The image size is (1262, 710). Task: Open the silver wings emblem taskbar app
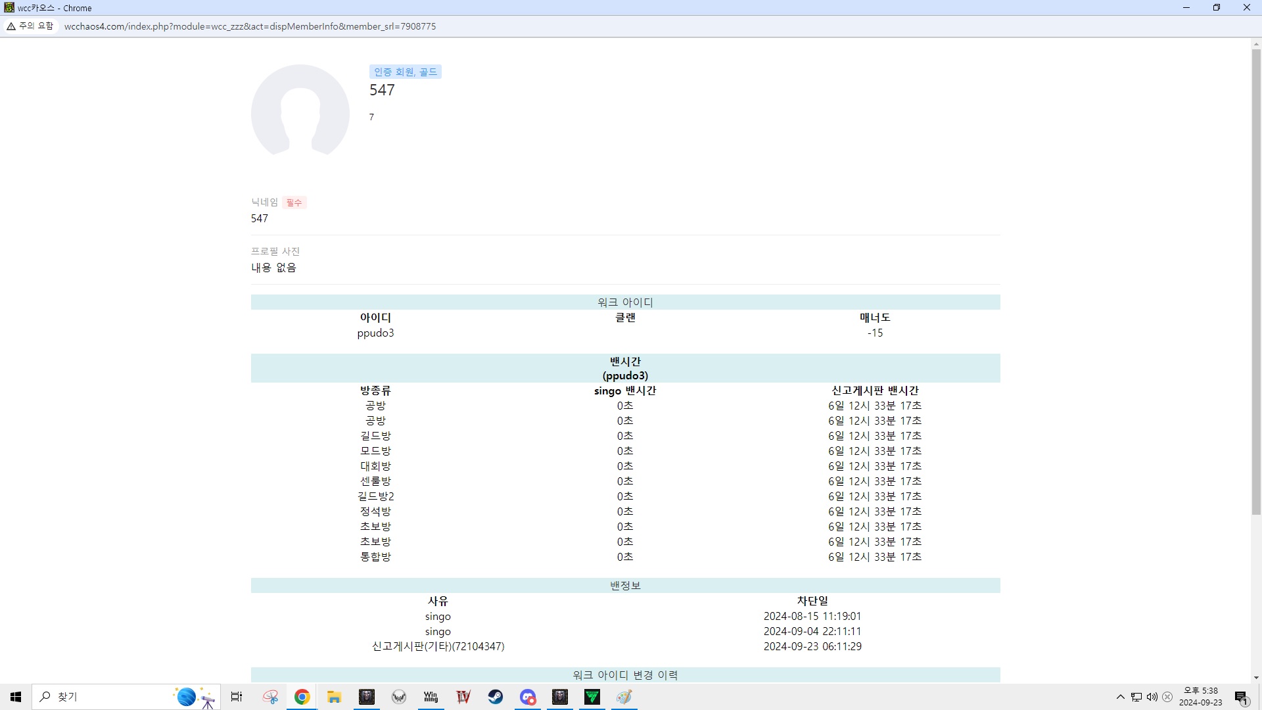pos(399,697)
